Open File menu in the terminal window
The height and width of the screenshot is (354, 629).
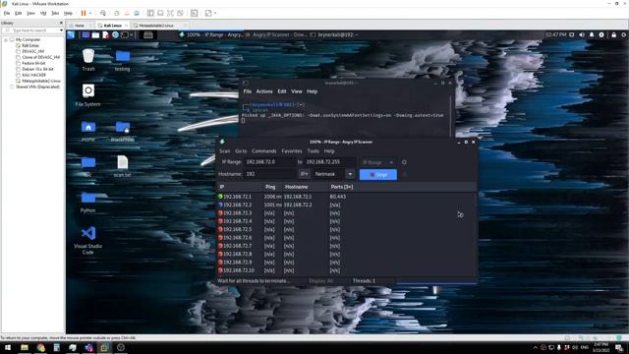pos(248,91)
